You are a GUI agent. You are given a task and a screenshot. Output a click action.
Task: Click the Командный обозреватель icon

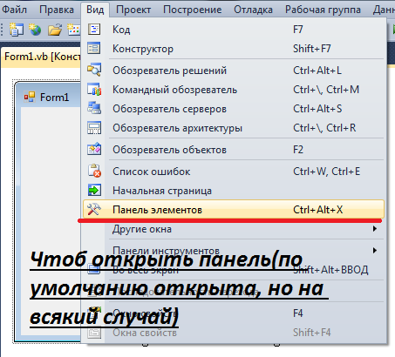(x=94, y=90)
